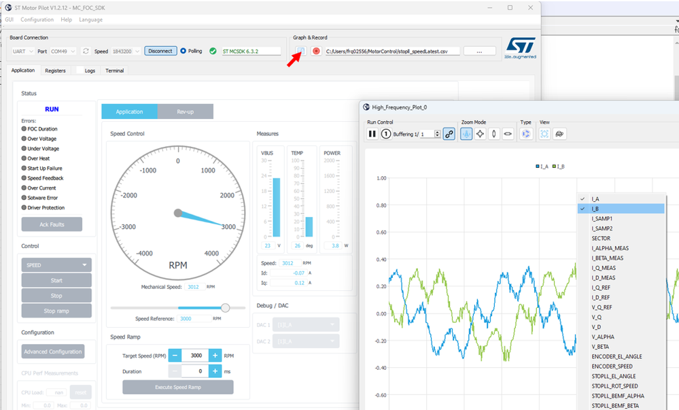
Task: Click the Disconnect button
Action: point(160,51)
